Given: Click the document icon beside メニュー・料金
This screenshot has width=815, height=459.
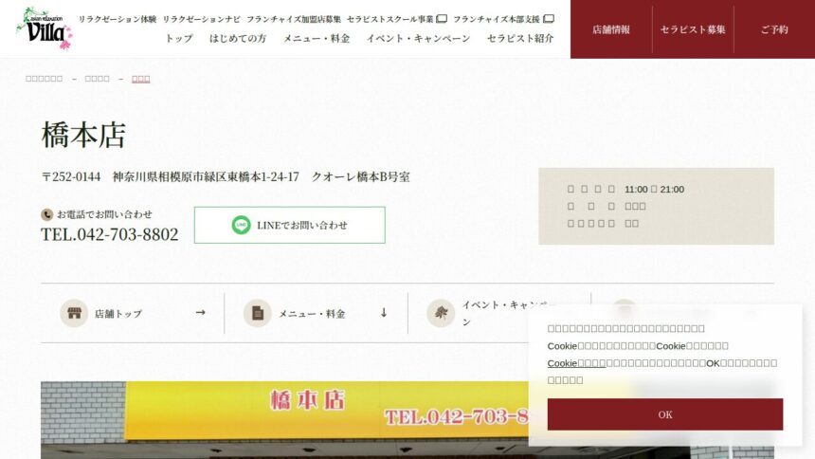Looking at the screenshot, I should (x=257, y=313).
